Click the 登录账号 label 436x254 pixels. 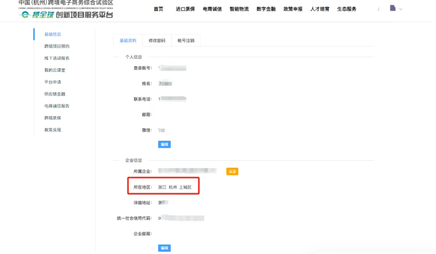tap(143, 68)
